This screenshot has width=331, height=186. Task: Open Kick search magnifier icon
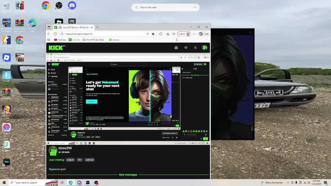195,48
